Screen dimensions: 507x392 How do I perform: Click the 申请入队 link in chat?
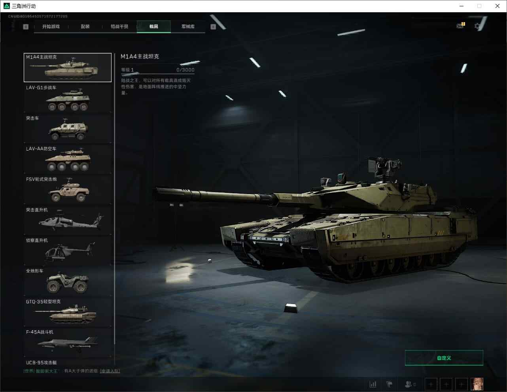[110, 371]
